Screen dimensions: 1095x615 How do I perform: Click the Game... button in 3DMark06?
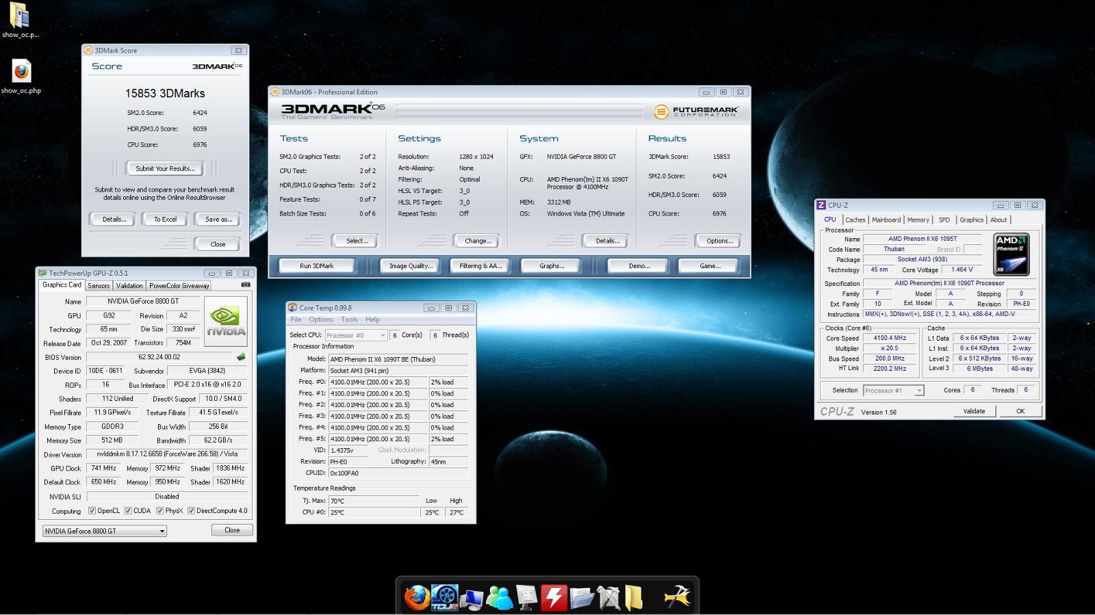click(709, 266)
